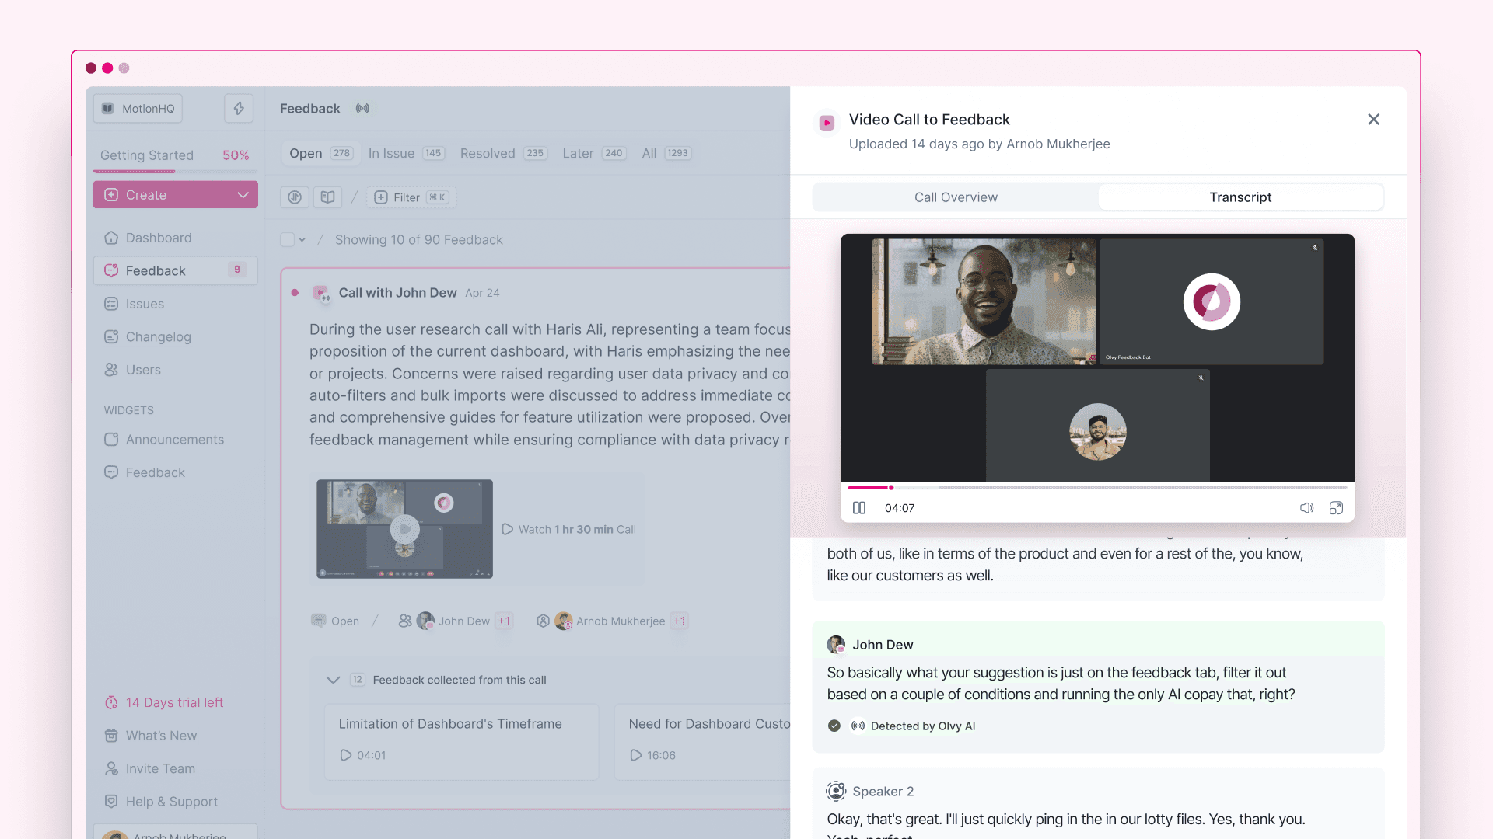Image resolution: width=1493 pixels, height=839 pixels.
Task: Click the live broadcast icon beside Feedback title
Action: tap(362, 108)
